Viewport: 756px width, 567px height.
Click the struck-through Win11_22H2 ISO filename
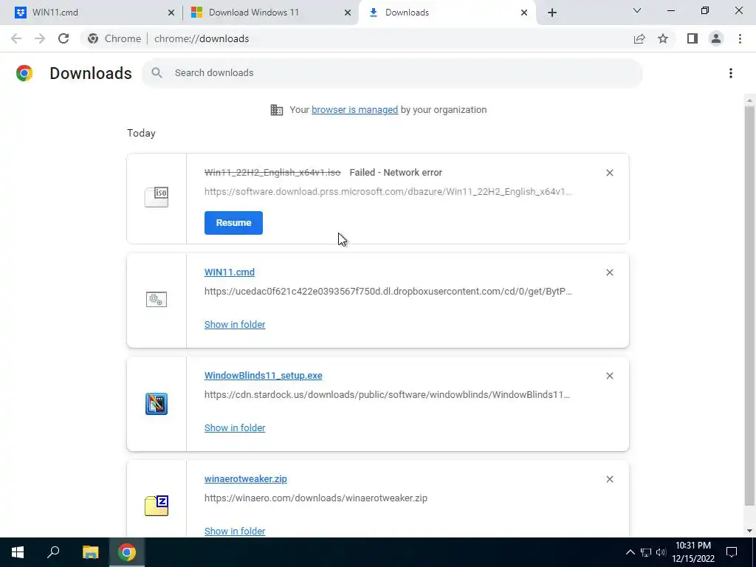coord(272,173)
